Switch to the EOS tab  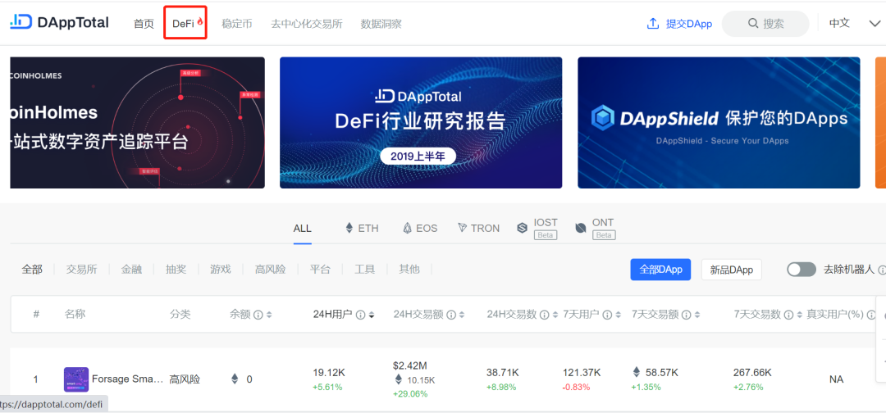click(420, 228)
